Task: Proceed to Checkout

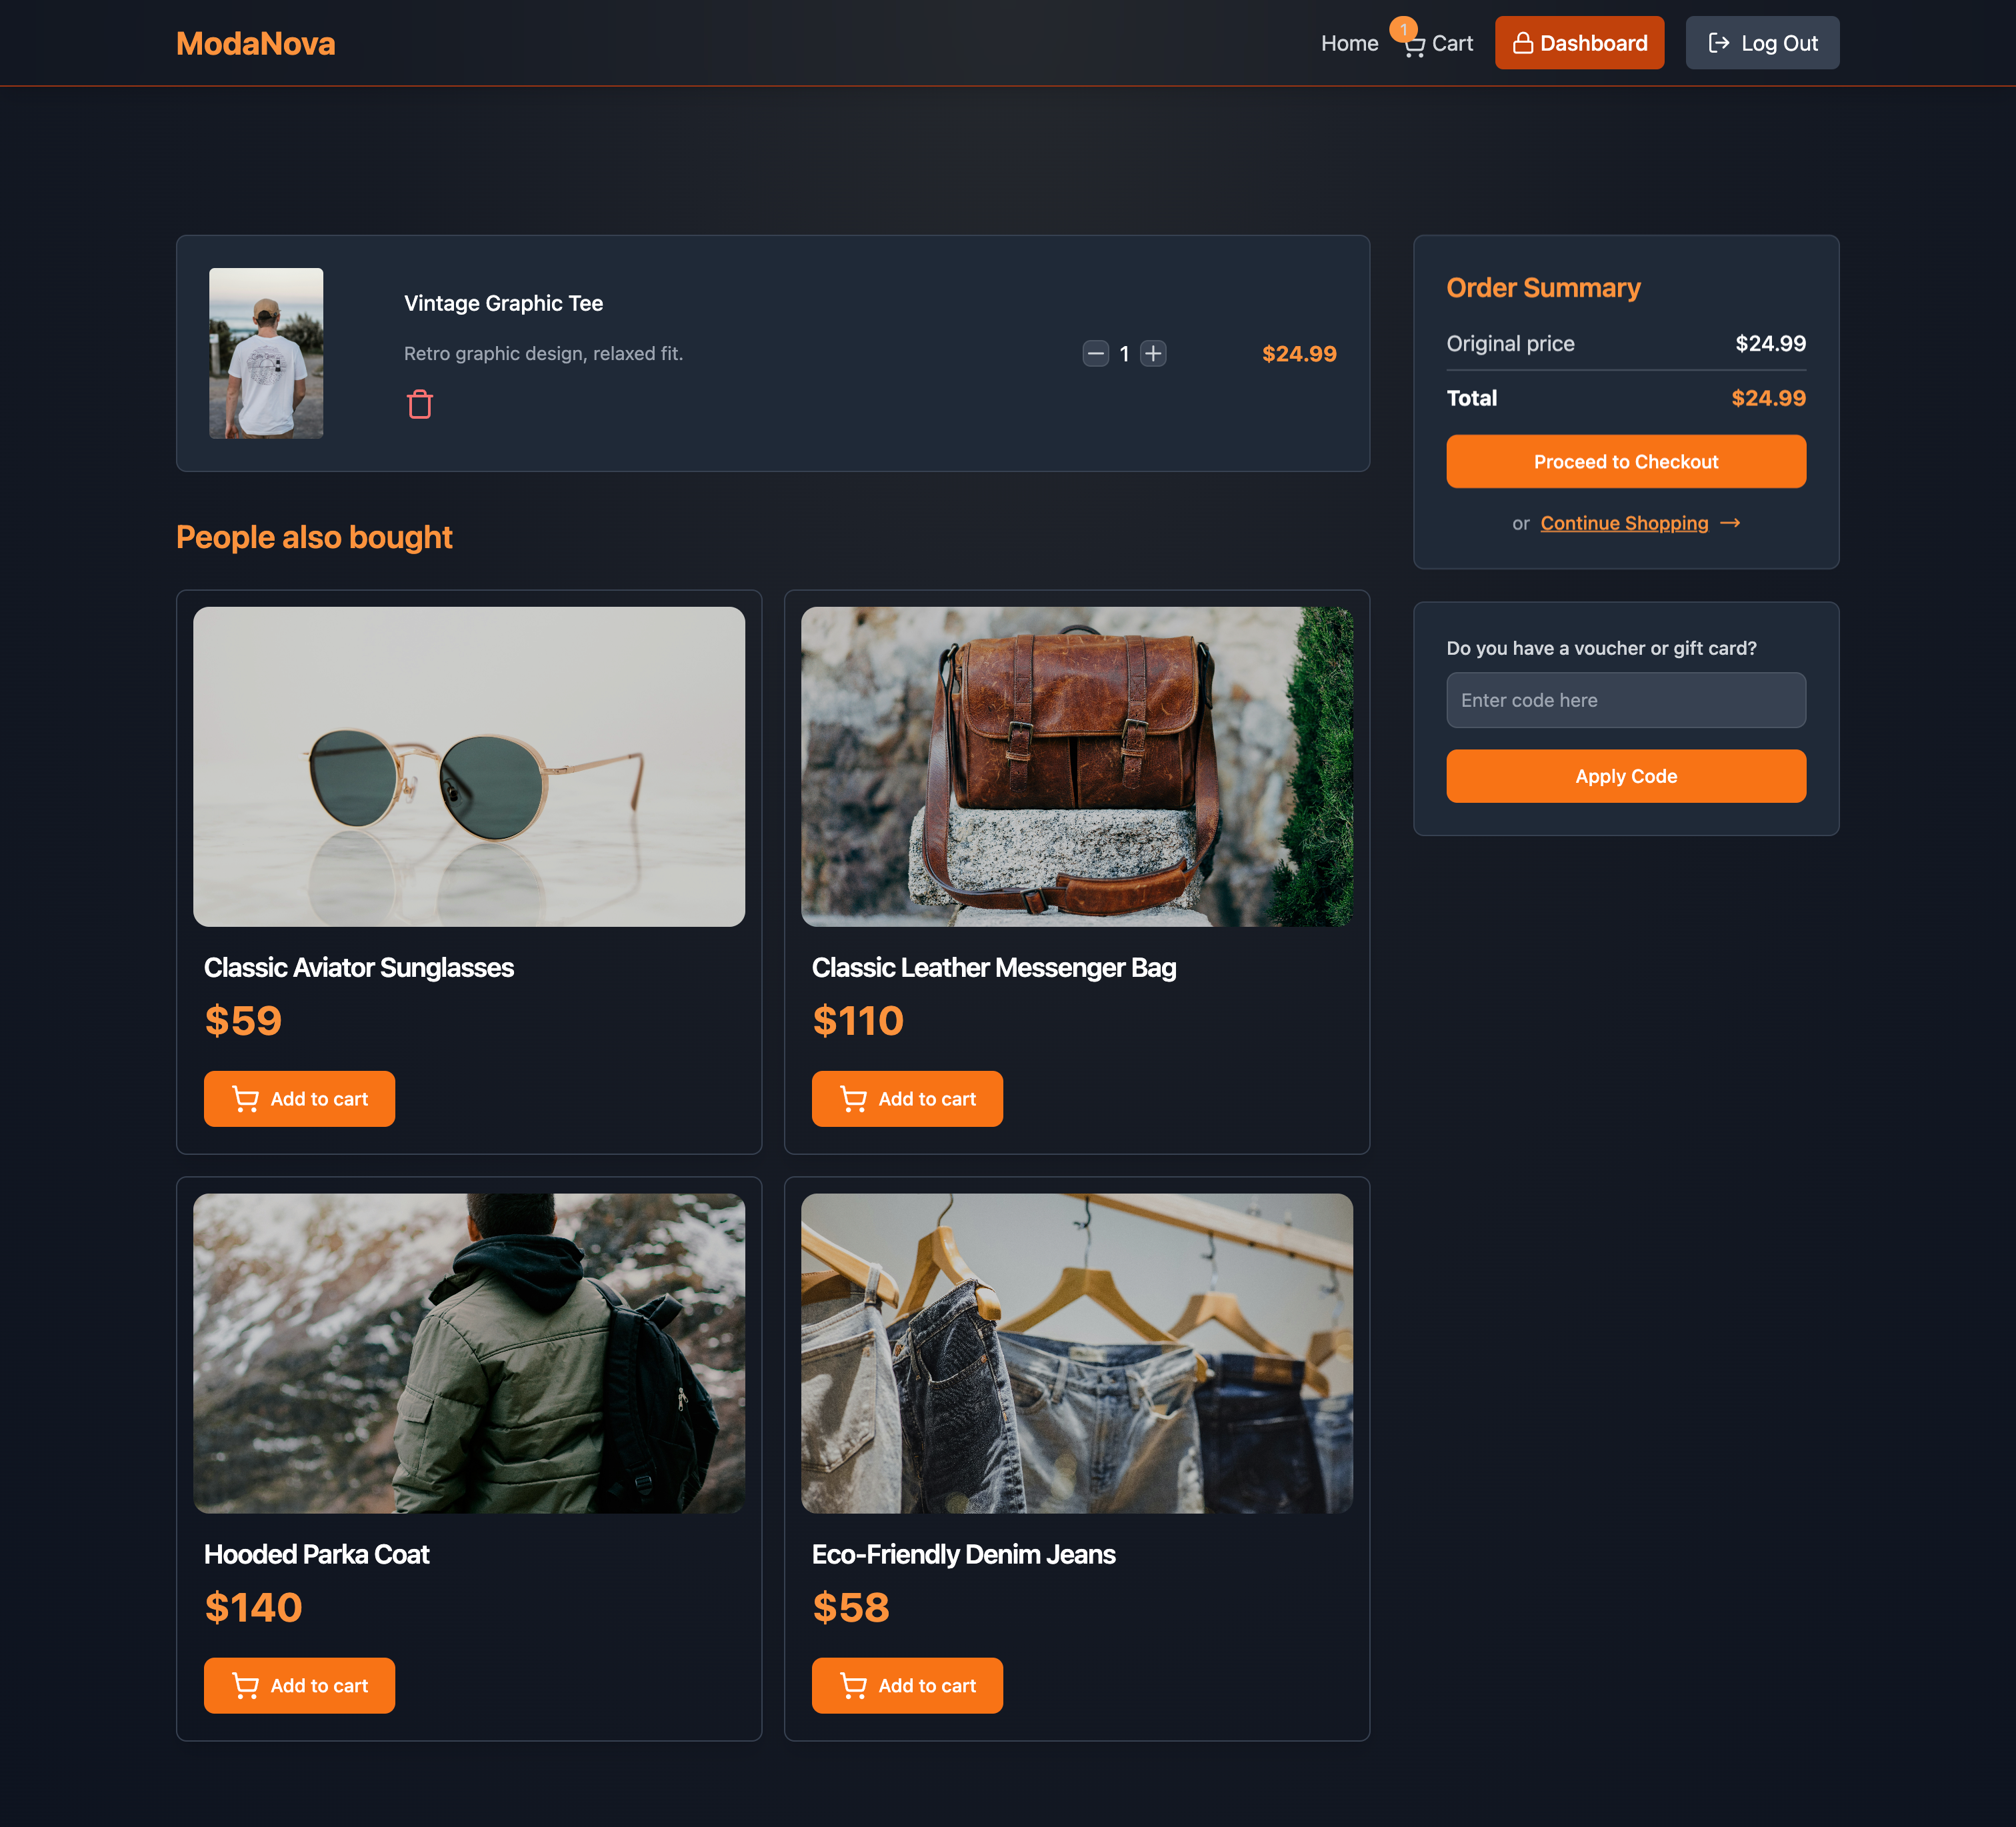Action: [1625, 462]
